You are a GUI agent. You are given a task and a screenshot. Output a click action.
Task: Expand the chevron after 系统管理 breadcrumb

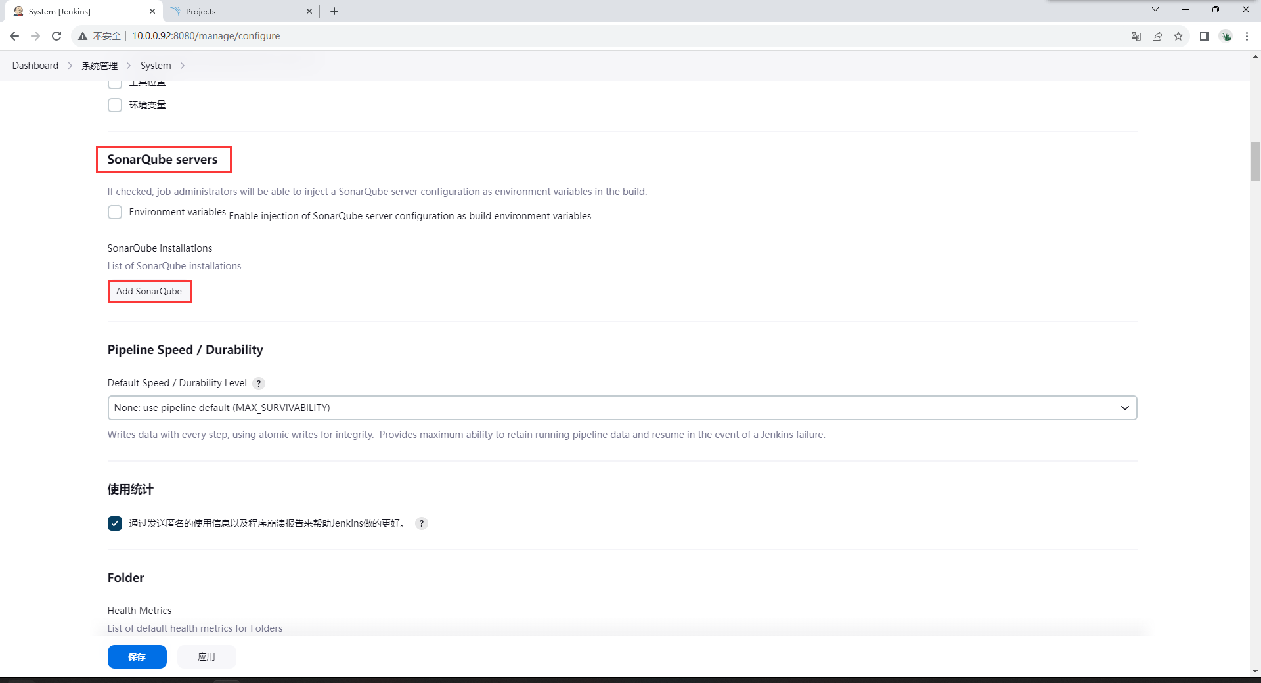[x=129, y=66]
